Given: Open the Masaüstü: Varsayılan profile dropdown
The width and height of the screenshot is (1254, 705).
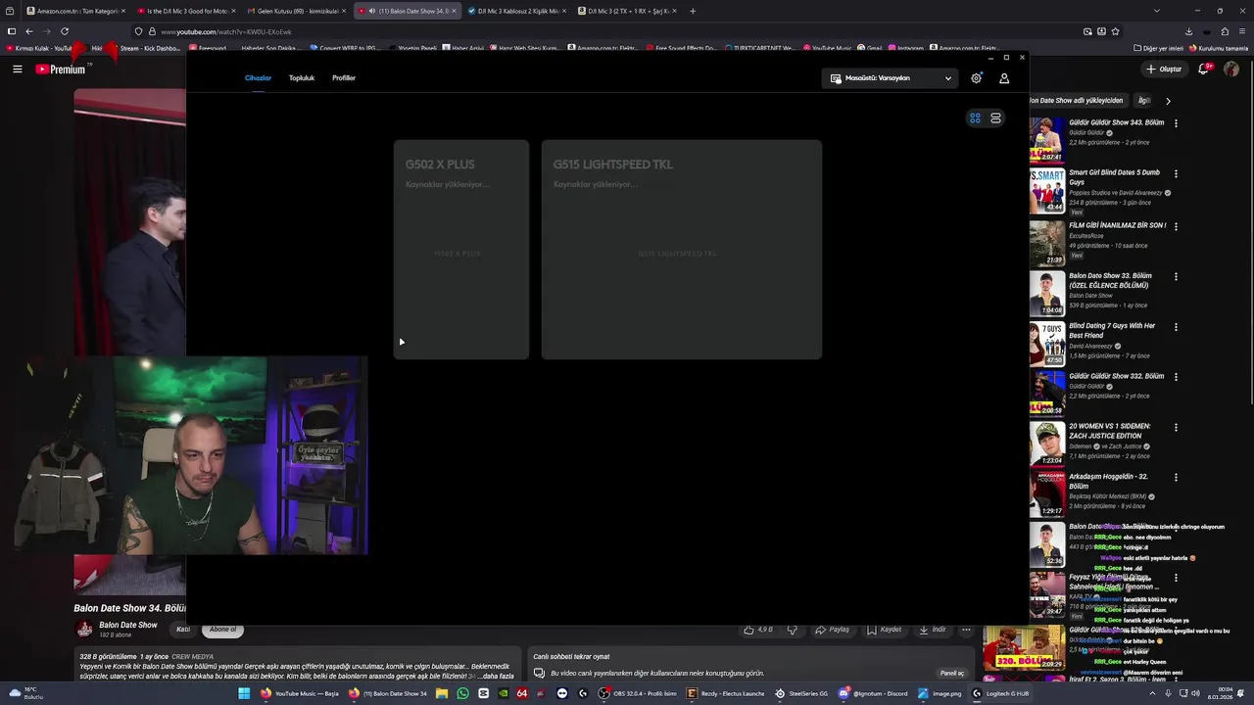Looking at the screenshot, I should tap(891, 78).
